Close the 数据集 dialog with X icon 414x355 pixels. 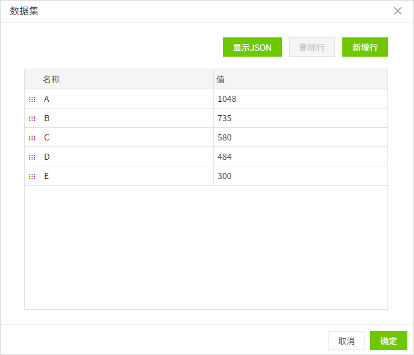pos(398,11)
